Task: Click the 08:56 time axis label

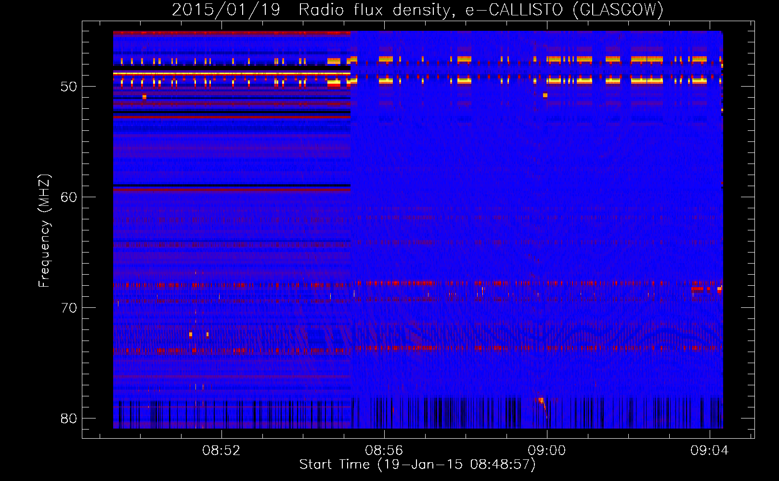Action: pyautogui.click(x=384, y=451)
